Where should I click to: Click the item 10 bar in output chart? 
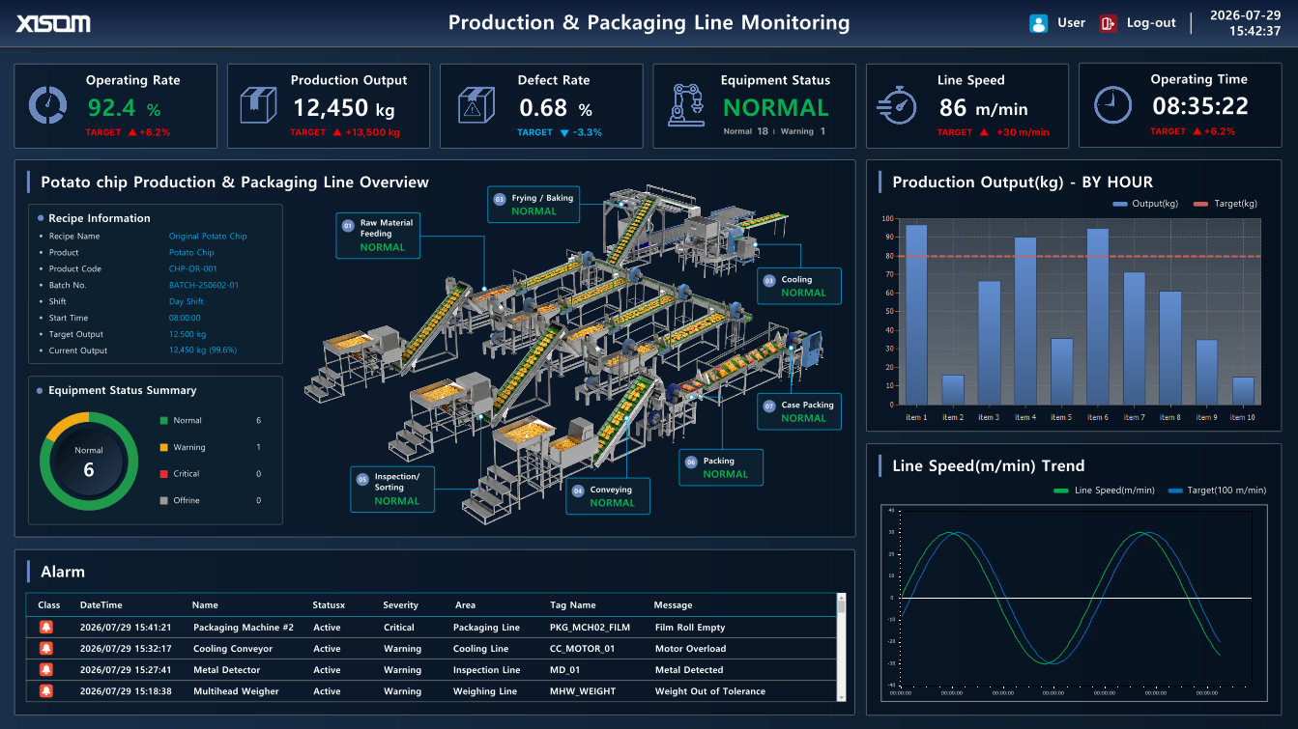pos(1243,391)
